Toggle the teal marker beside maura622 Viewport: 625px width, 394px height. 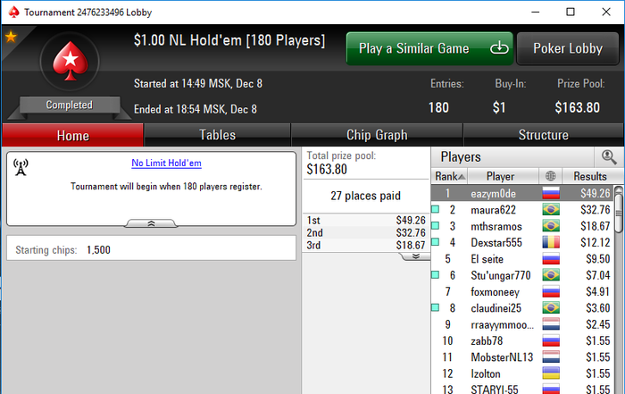pos(436,209)
